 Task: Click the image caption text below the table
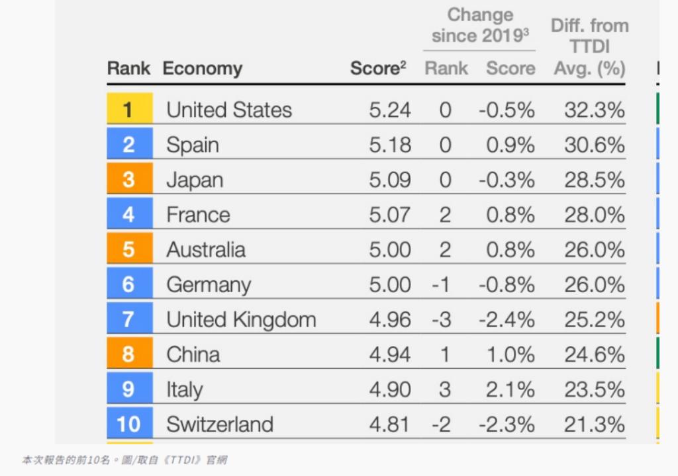point(124,460)
